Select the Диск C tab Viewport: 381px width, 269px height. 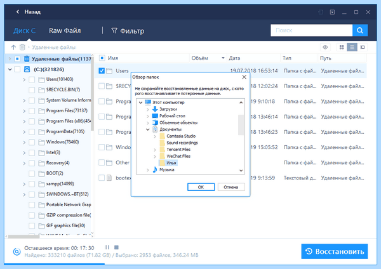point(24,30)
